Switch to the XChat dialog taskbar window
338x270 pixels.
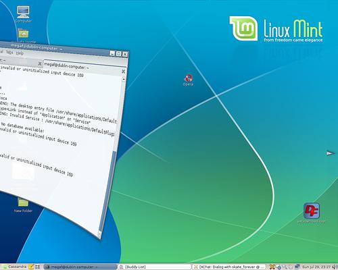(x=229, y=267)
